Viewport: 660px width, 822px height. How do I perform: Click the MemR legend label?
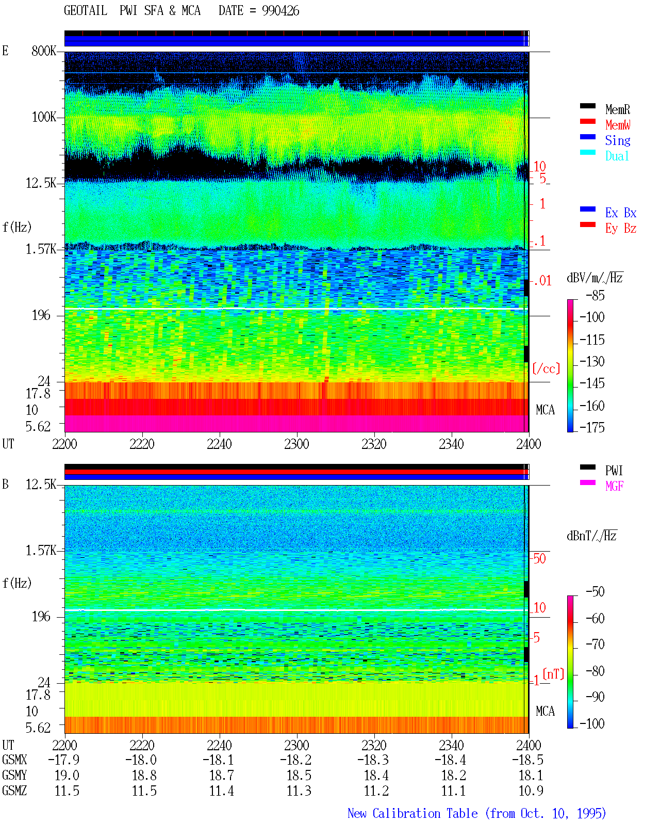[x=618, y=109]
